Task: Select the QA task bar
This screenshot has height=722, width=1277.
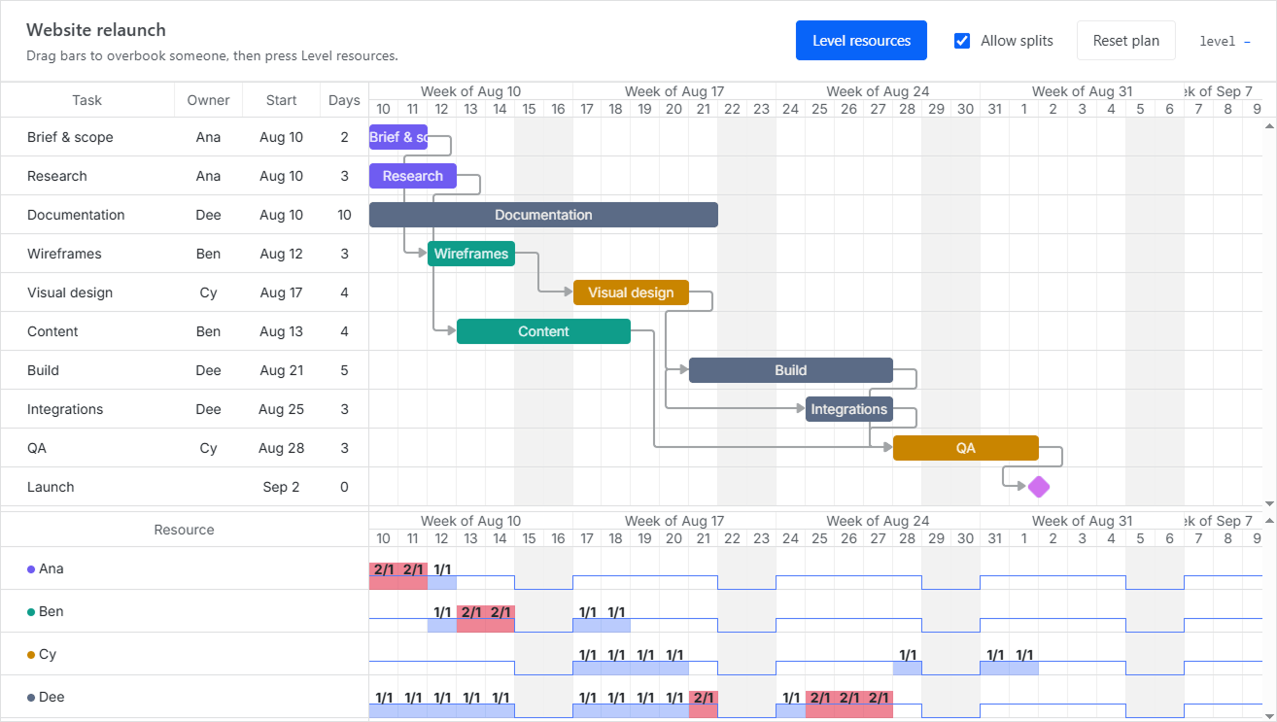Action: (x=966, y=448)
